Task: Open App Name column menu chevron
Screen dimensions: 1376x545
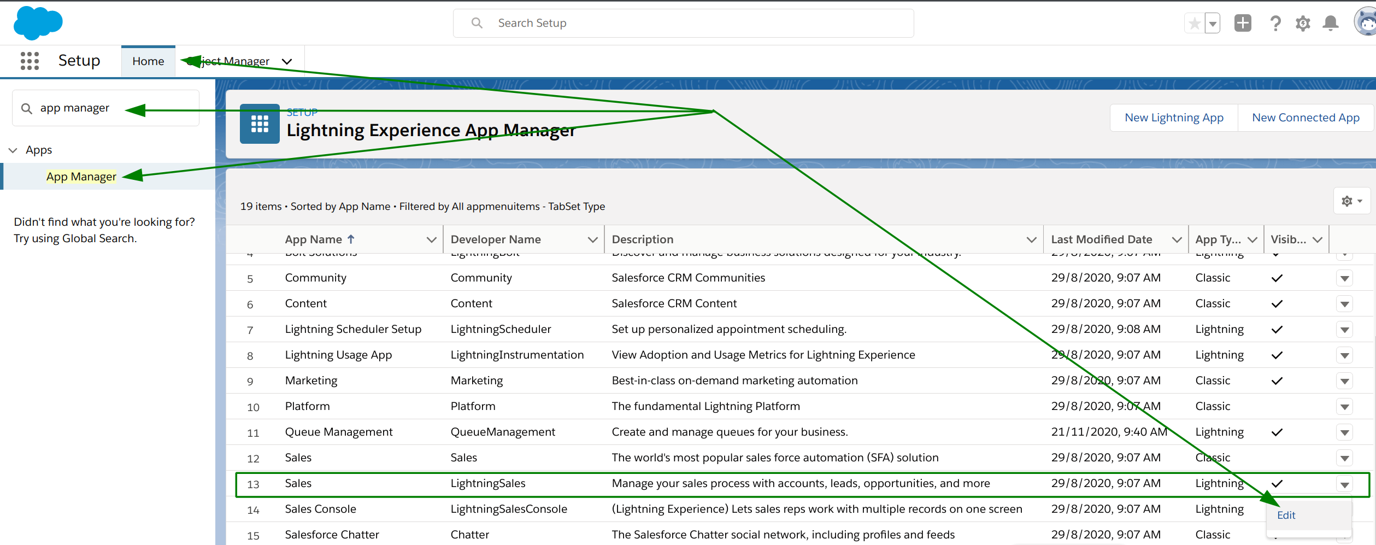Action: 431,239
